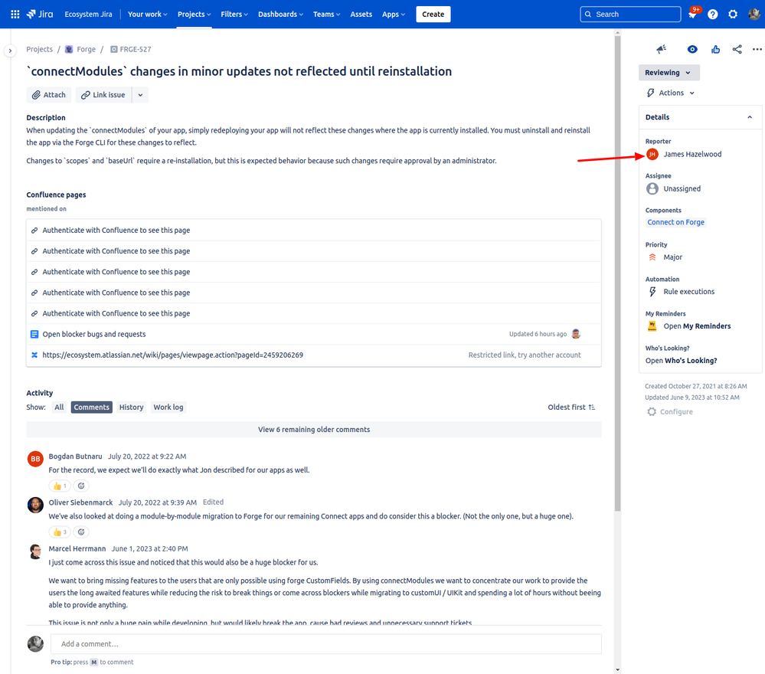This screenshot has height=674, width=765.
Task: Switch to History activity tab
Action: [x=131, y=407]
